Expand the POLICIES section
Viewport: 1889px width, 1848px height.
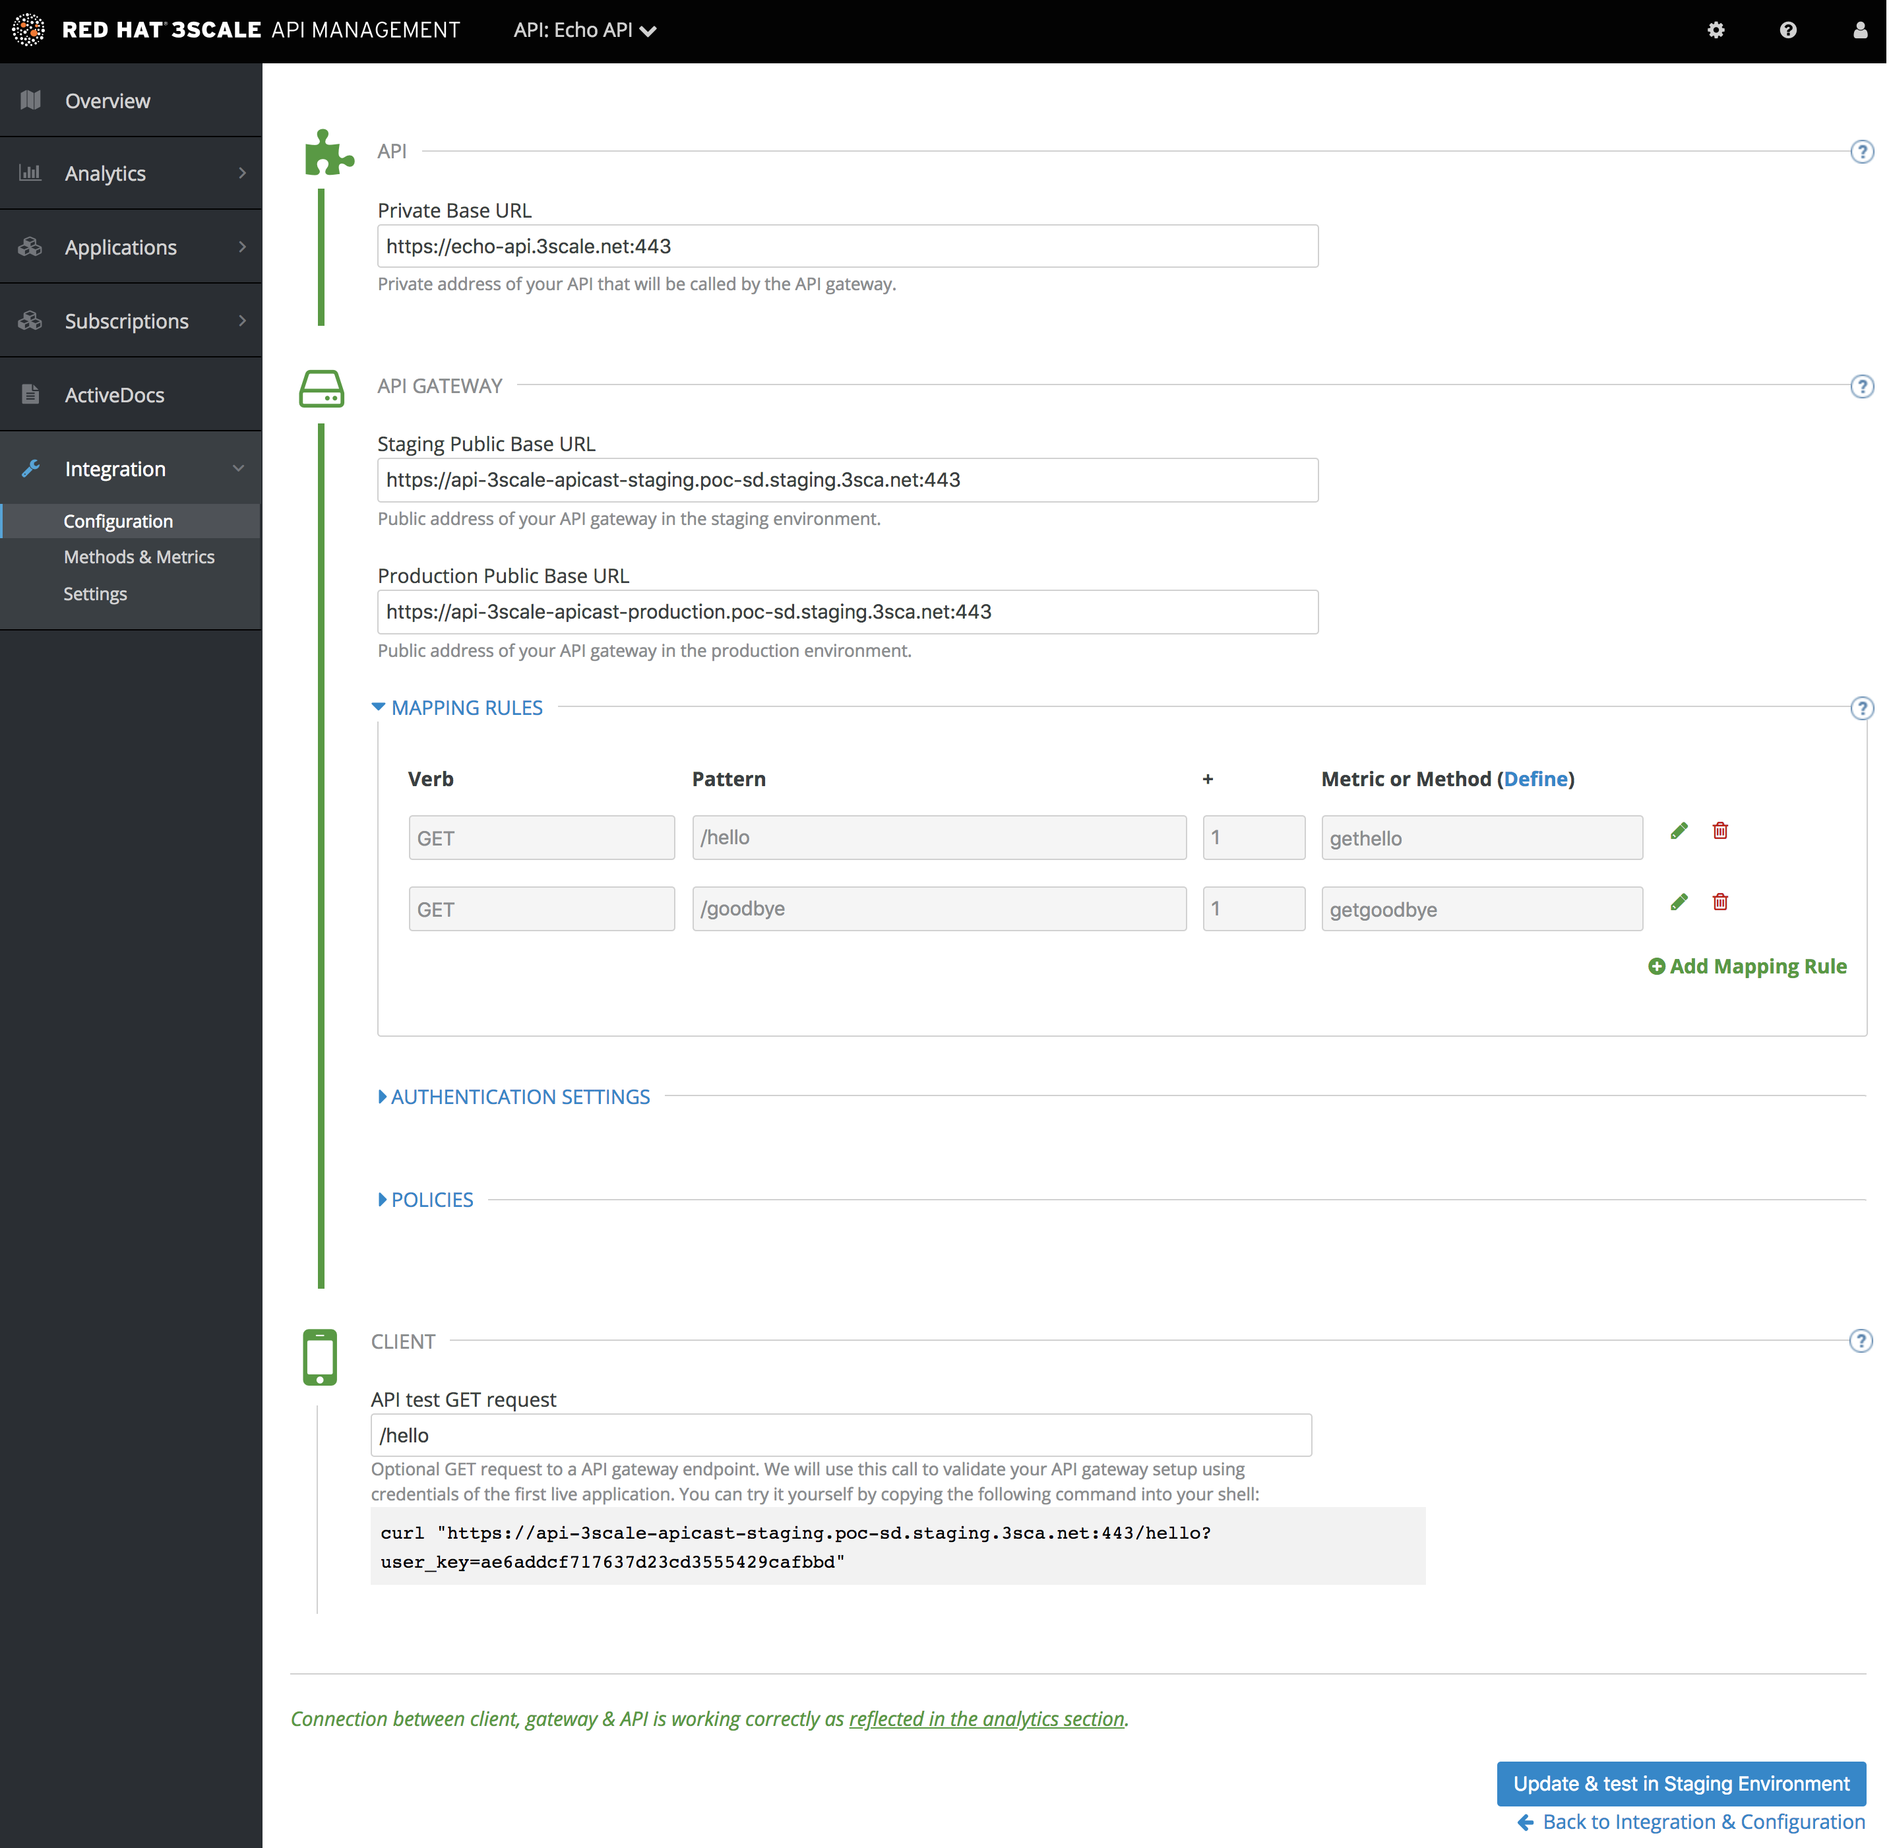(431, 1200)
